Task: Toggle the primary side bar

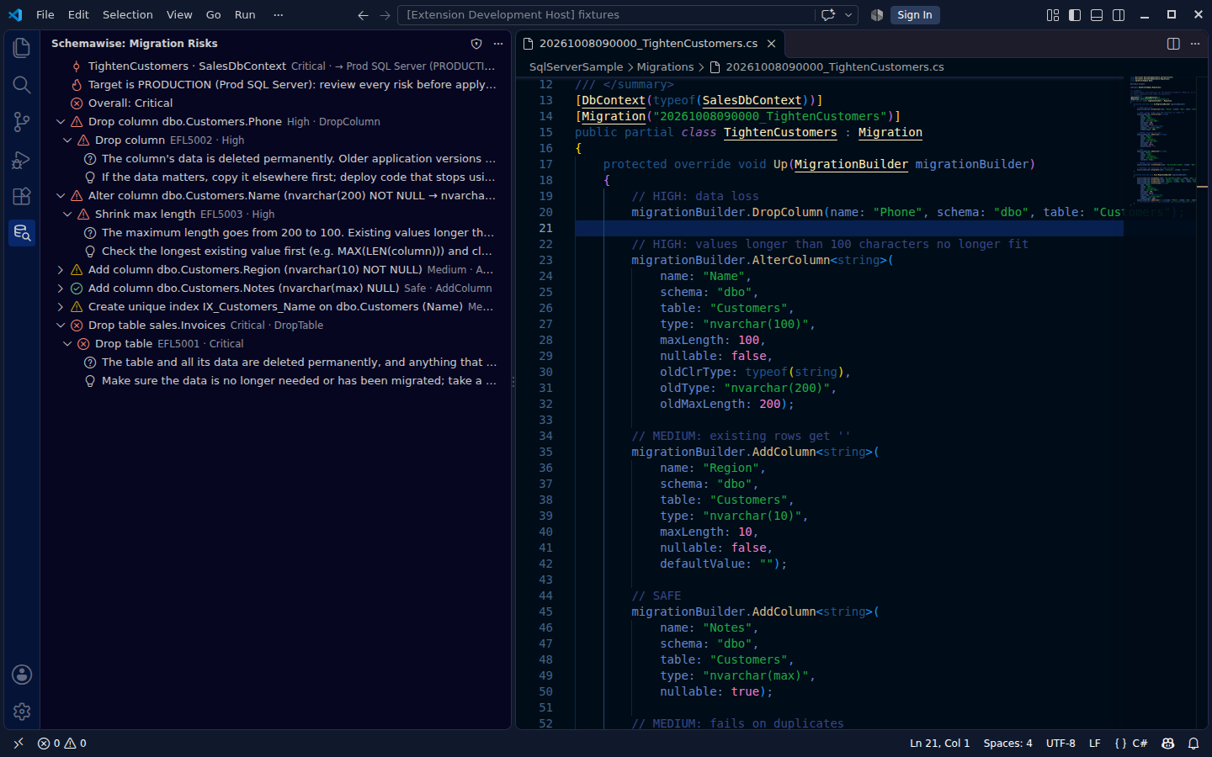Action: click(x=1075, y=15)
